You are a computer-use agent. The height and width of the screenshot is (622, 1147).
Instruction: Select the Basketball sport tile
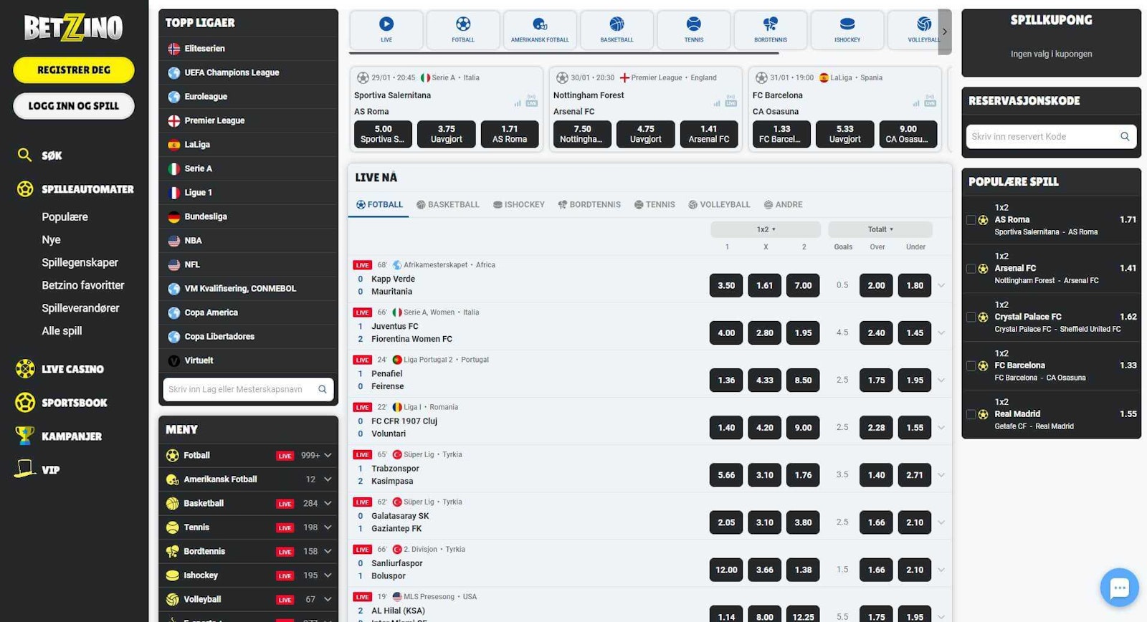point(617,29)
